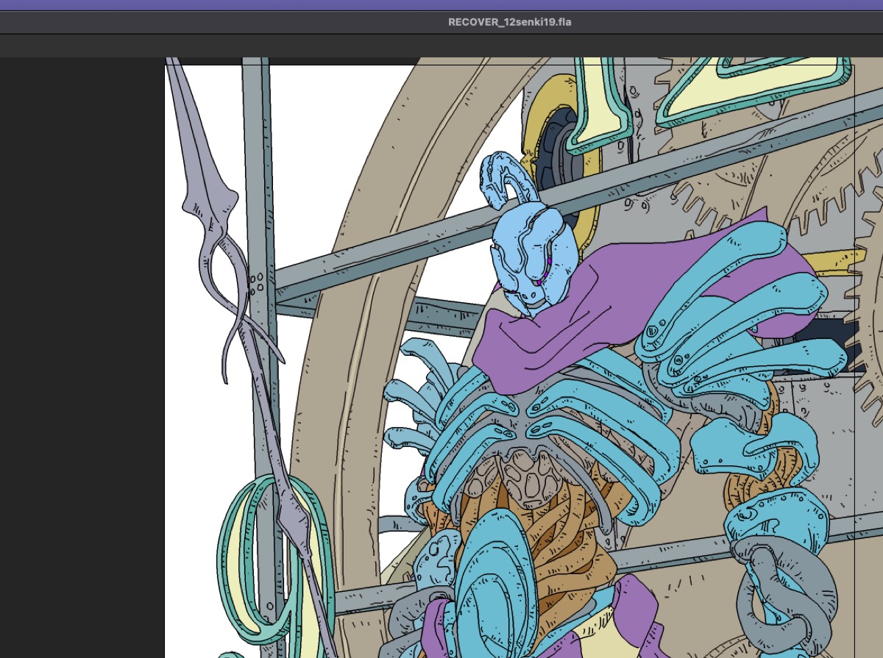Select the round blue shield disc
This screenshot has width=883, height=658.
click(x=494, y=581)
